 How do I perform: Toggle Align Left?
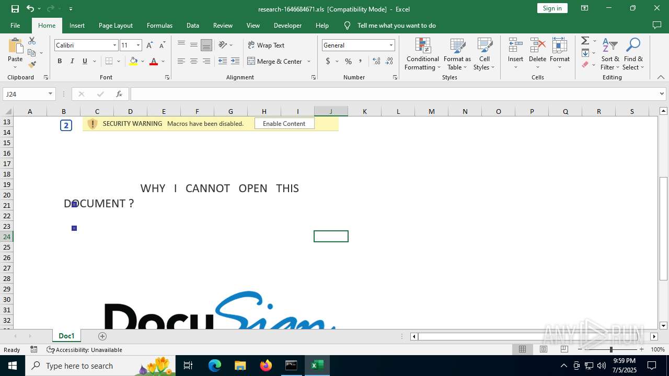[181, 61]
